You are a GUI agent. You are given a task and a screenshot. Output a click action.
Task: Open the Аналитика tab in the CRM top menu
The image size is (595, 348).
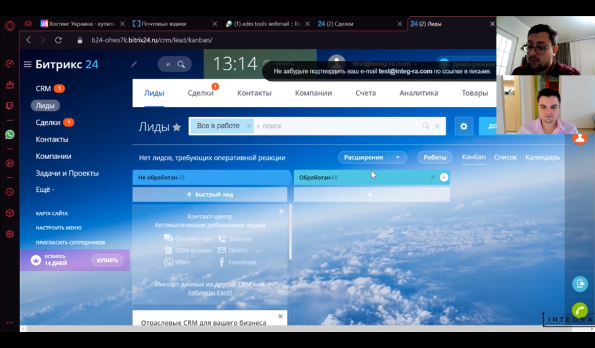click(419, 93)
